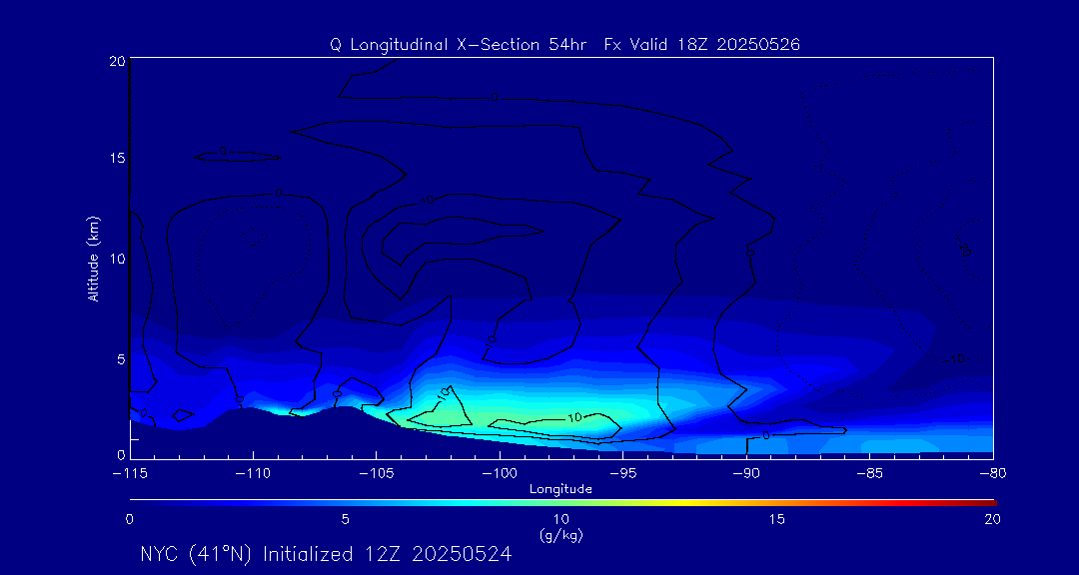Viewport: 1079px width, 575px height.
Task: Select the -80 longitude tick label
Action: pos(992,474)
